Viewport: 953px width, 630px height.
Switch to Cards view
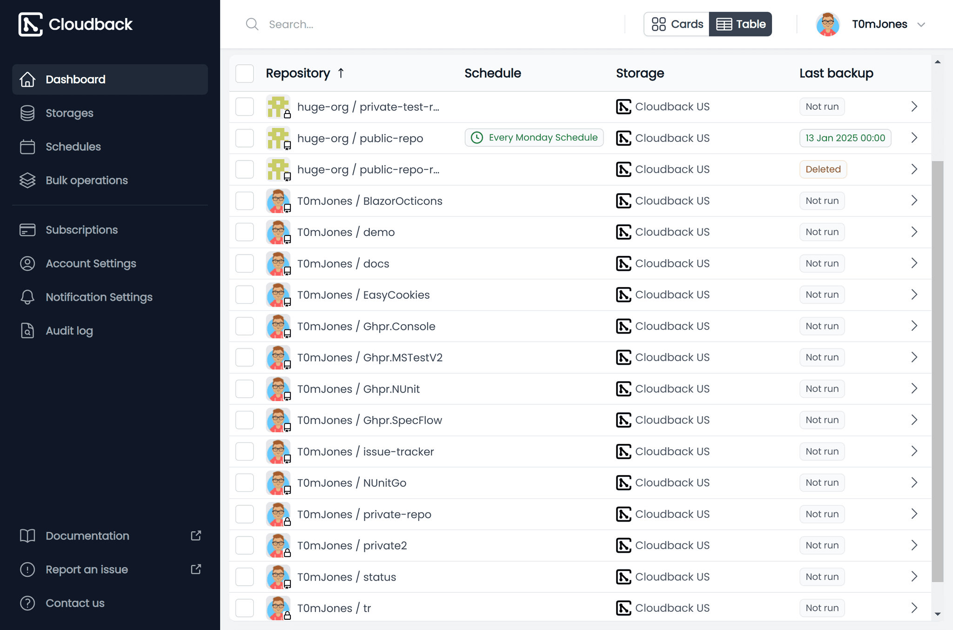click(x=677, y=24)
